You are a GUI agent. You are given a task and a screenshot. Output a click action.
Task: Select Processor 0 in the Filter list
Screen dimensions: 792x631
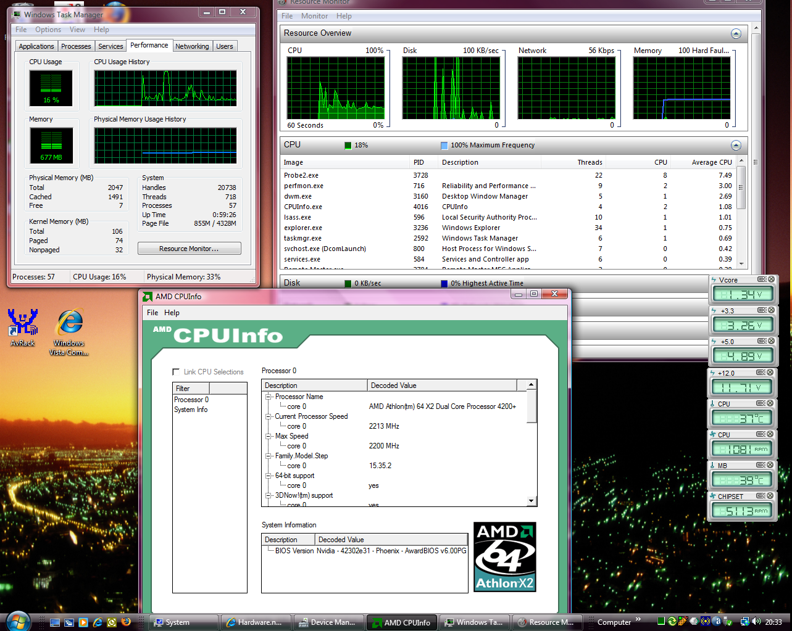click(x=191, y=400)
